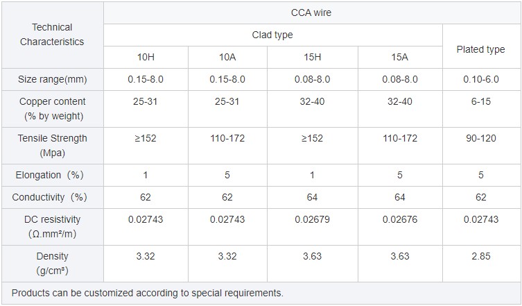Click the 0.02679 resistivity value
The height and width of the screenshot is (306, 522).
coord(312,219)
